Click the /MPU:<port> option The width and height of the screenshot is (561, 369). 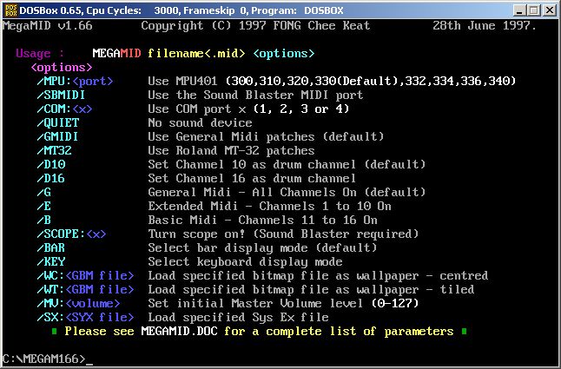pyautogui.click(x=75, y=81)
